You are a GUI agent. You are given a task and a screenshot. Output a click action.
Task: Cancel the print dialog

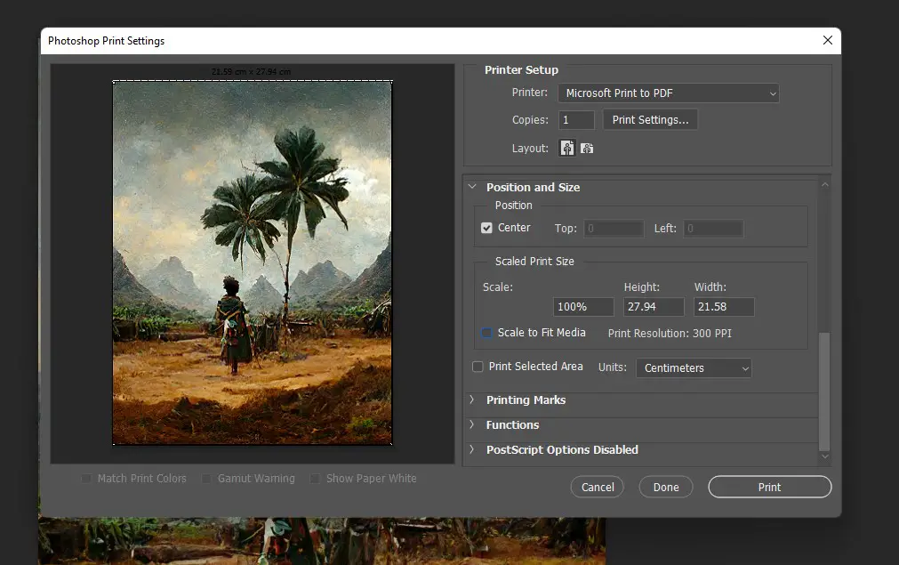(597, 487)
